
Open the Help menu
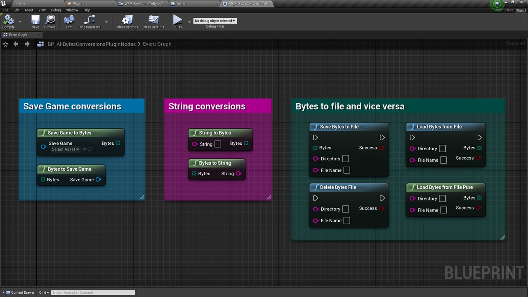(x=87, y=10)
